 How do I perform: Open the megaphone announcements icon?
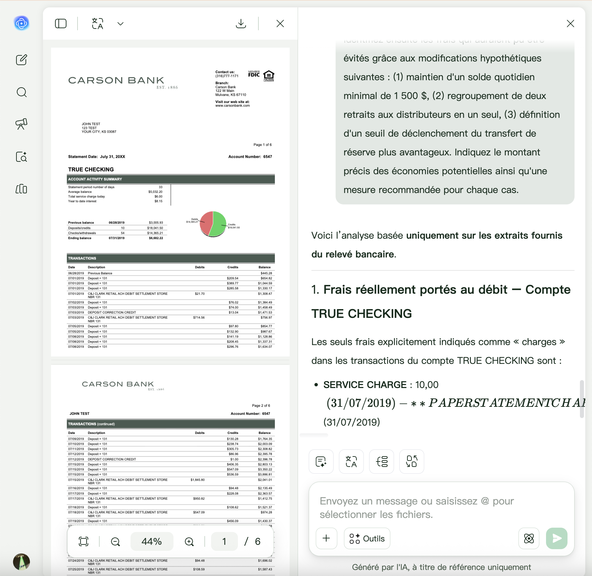point(21,124)
